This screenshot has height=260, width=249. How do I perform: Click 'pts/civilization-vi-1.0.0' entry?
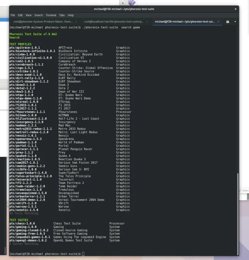[x=31, y=58]
